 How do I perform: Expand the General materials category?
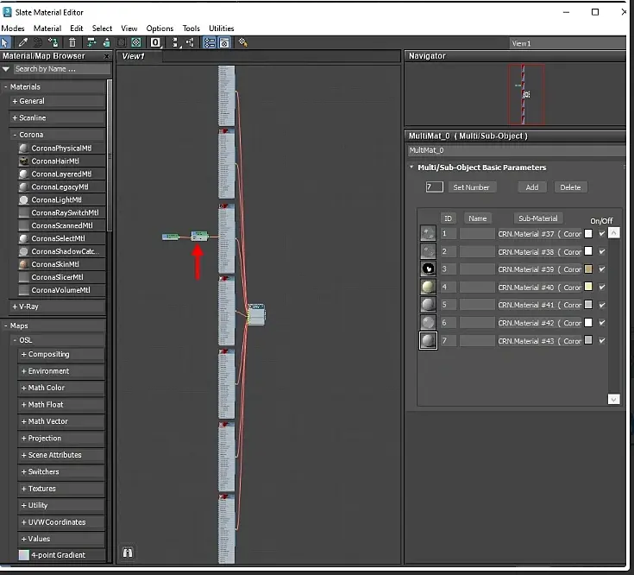(x=15, y=101)
